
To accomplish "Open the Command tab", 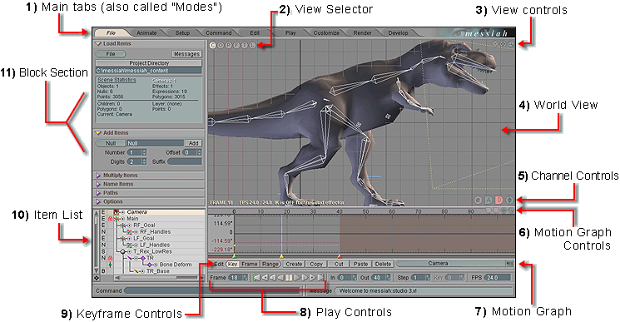I will (x=218, y=32).
